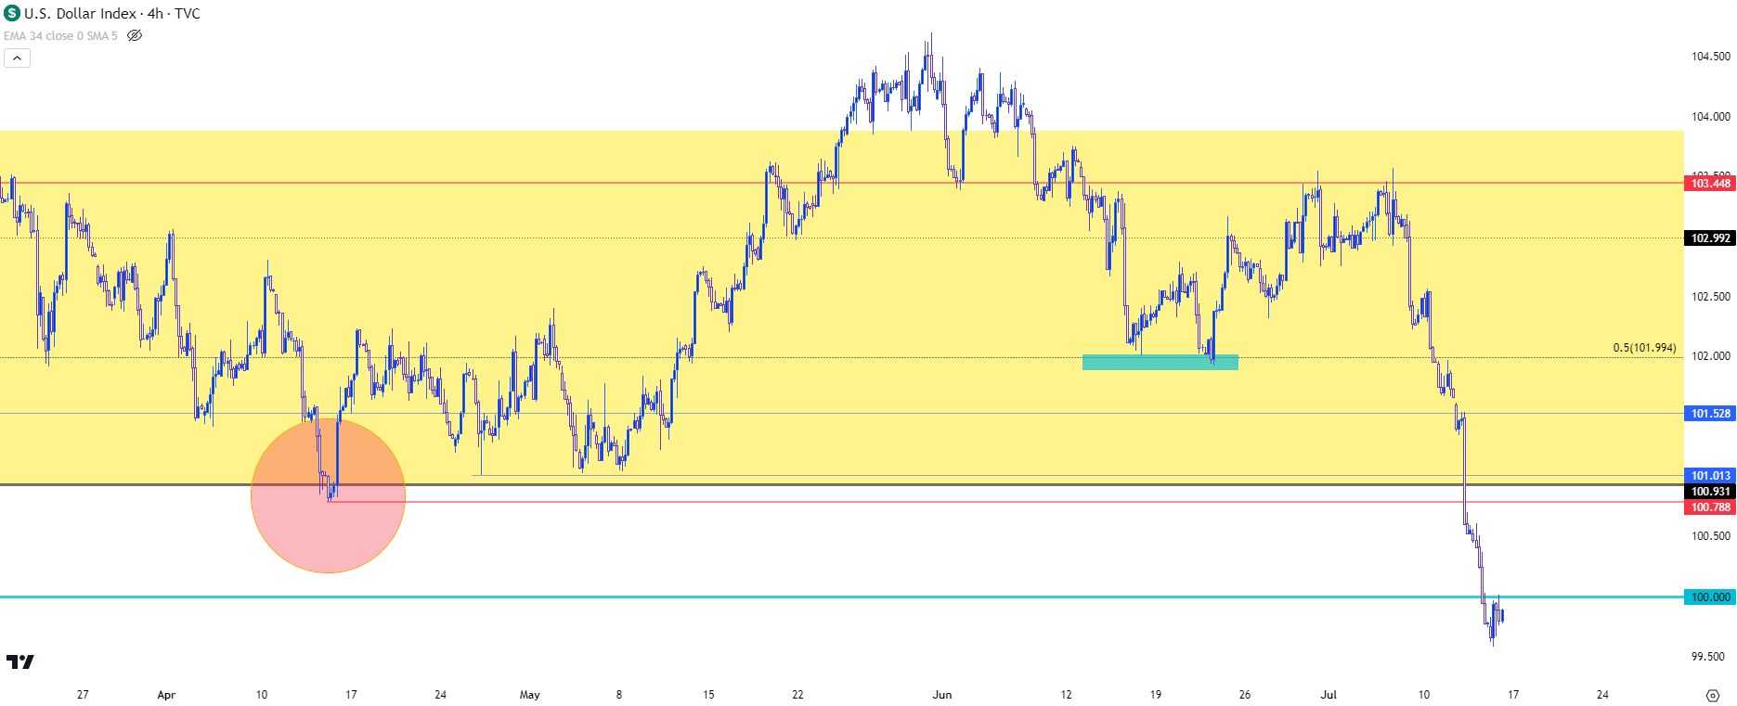Click the 100.500 price axis value
This screenshot has height=706, width=1737.
click(1710, 535)
